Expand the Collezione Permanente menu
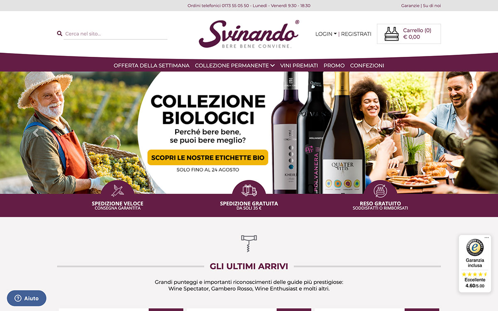The width and height of the screenshot is (498, 311). tap(235, 66)
